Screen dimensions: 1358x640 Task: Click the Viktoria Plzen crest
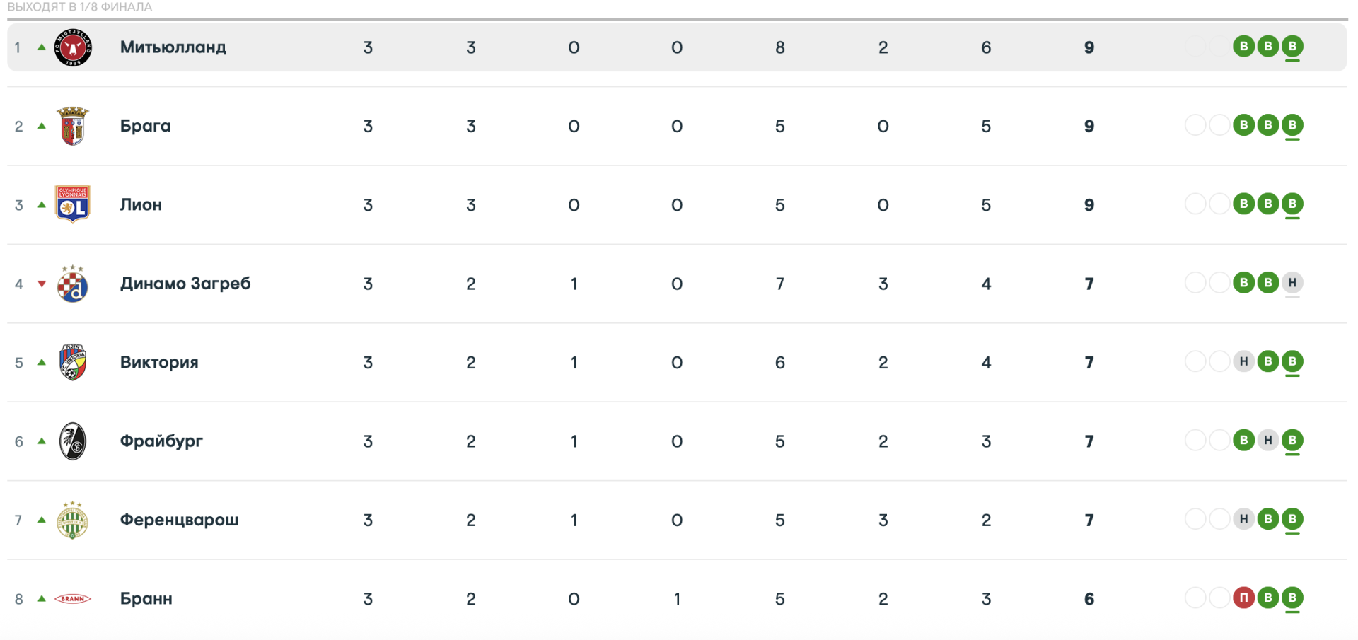coord(73,362)
